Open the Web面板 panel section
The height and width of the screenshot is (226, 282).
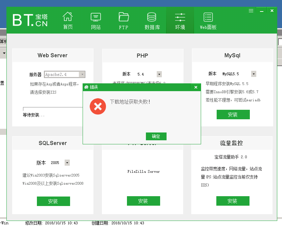click(x=208, y=21)
